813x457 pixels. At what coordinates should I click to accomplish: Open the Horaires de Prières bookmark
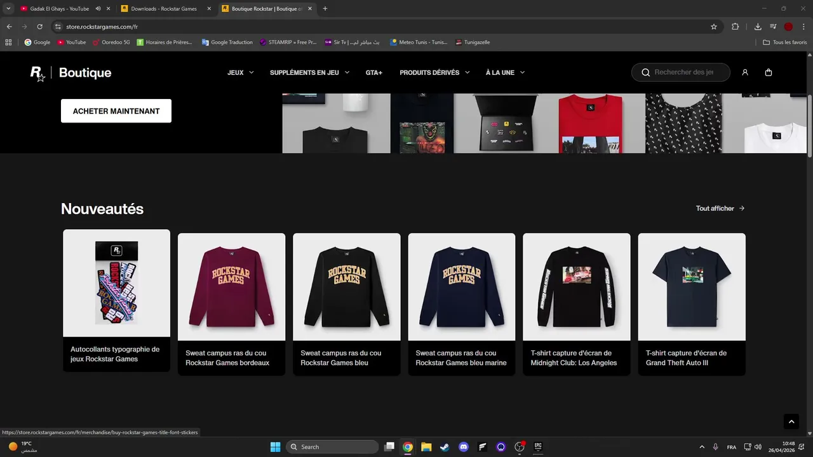click(165, 42)
